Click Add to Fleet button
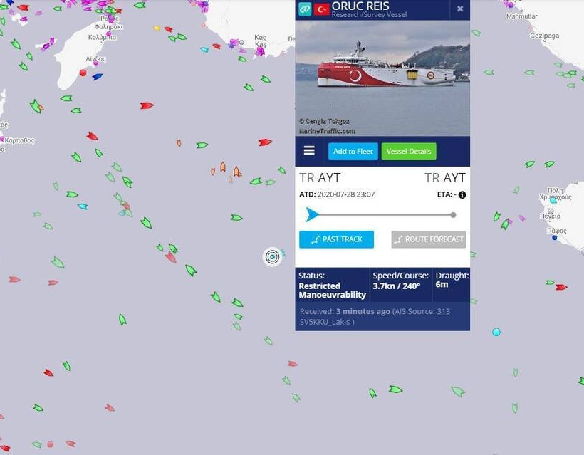Screen dimensions: 584x455 pyautogui.click(x=353, y=152)
